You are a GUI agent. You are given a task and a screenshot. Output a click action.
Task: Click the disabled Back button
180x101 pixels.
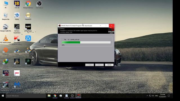click(89, 65)
